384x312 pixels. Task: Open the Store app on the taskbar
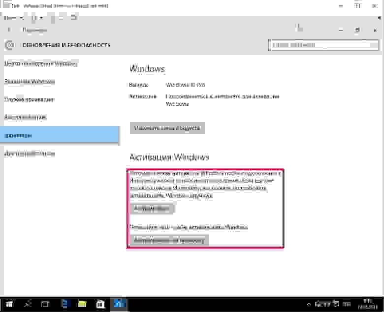click(100, 305)
